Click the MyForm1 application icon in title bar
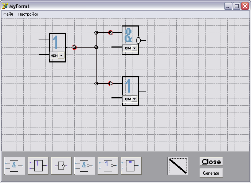 click(5, 6)
